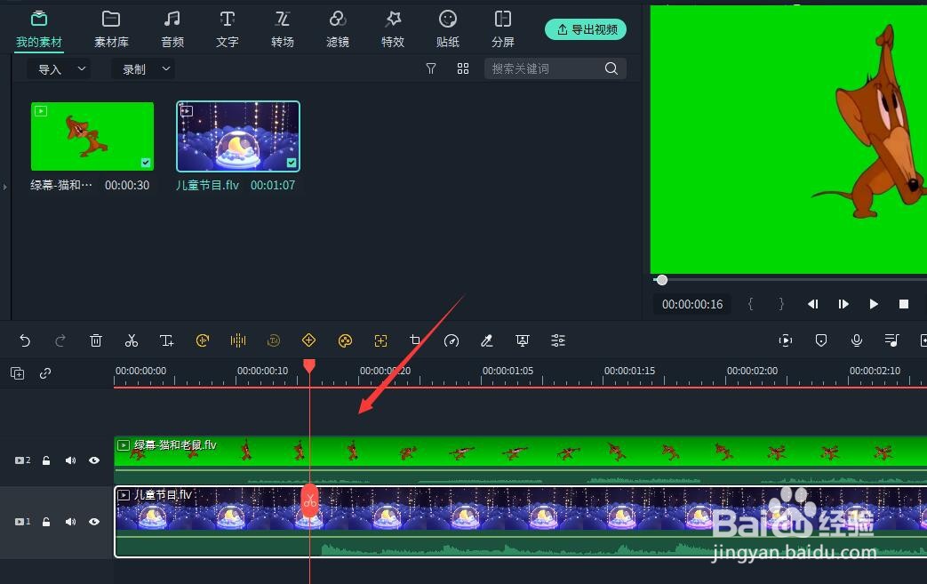Open the 音频 audio tab
Viewport: 927px width, 584px height.
(x=172, y=29)
